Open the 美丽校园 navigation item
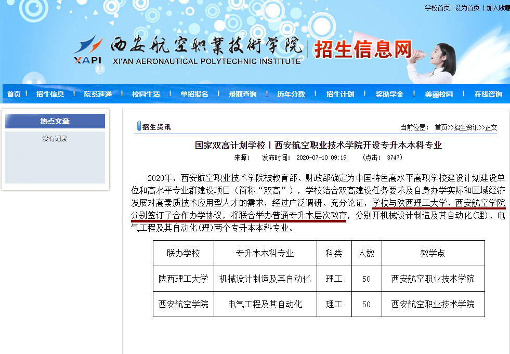 (439, 94)
